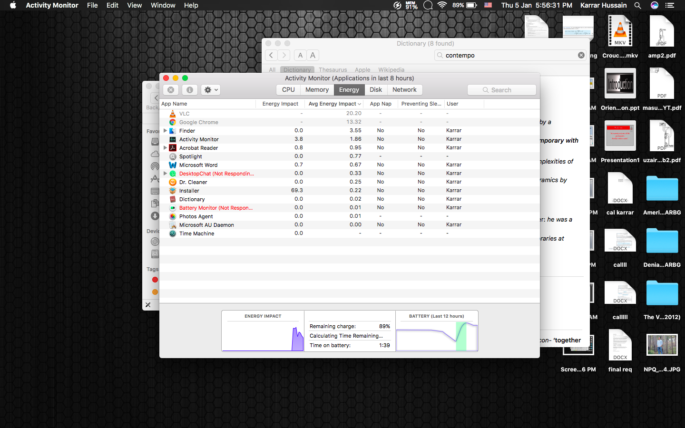Select the Ameri...ARBG folder on desktop
Viewport: 685px width, 428px height.
point(662,195)
